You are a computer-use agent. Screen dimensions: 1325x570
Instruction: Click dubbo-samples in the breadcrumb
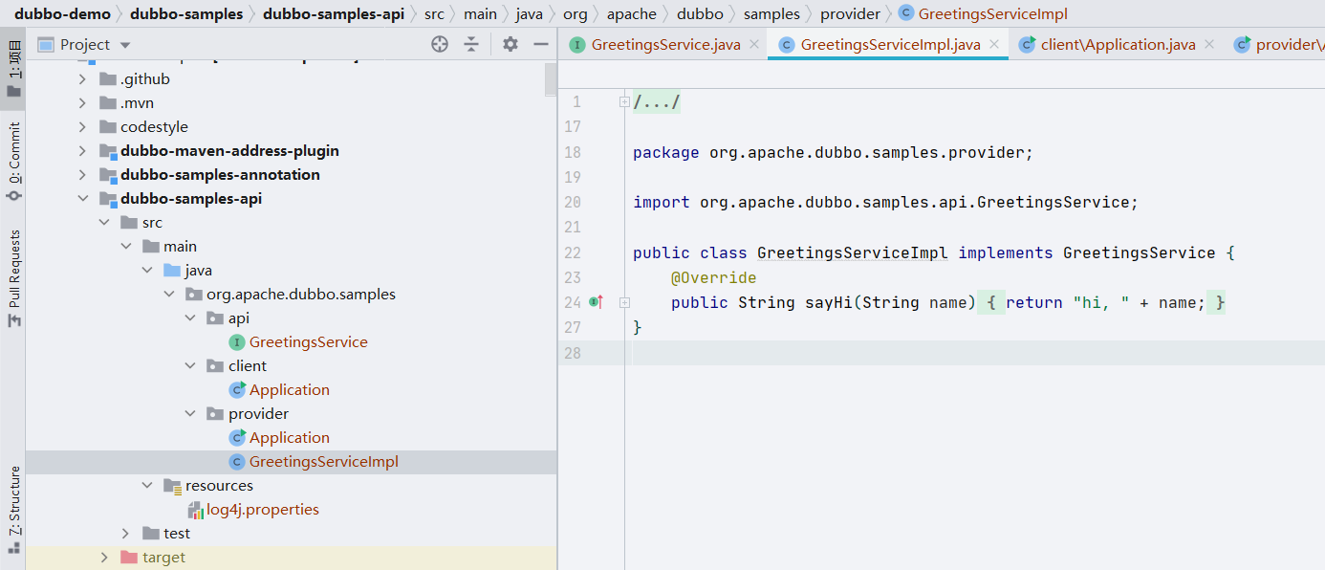pyautogui.click(x=186, y=14)
